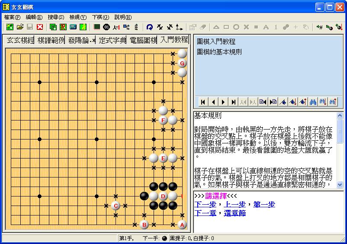Viewport: 347px width, 244px height.
Task: Open the 搜尋(S) menu
Action: click(56, 17)
